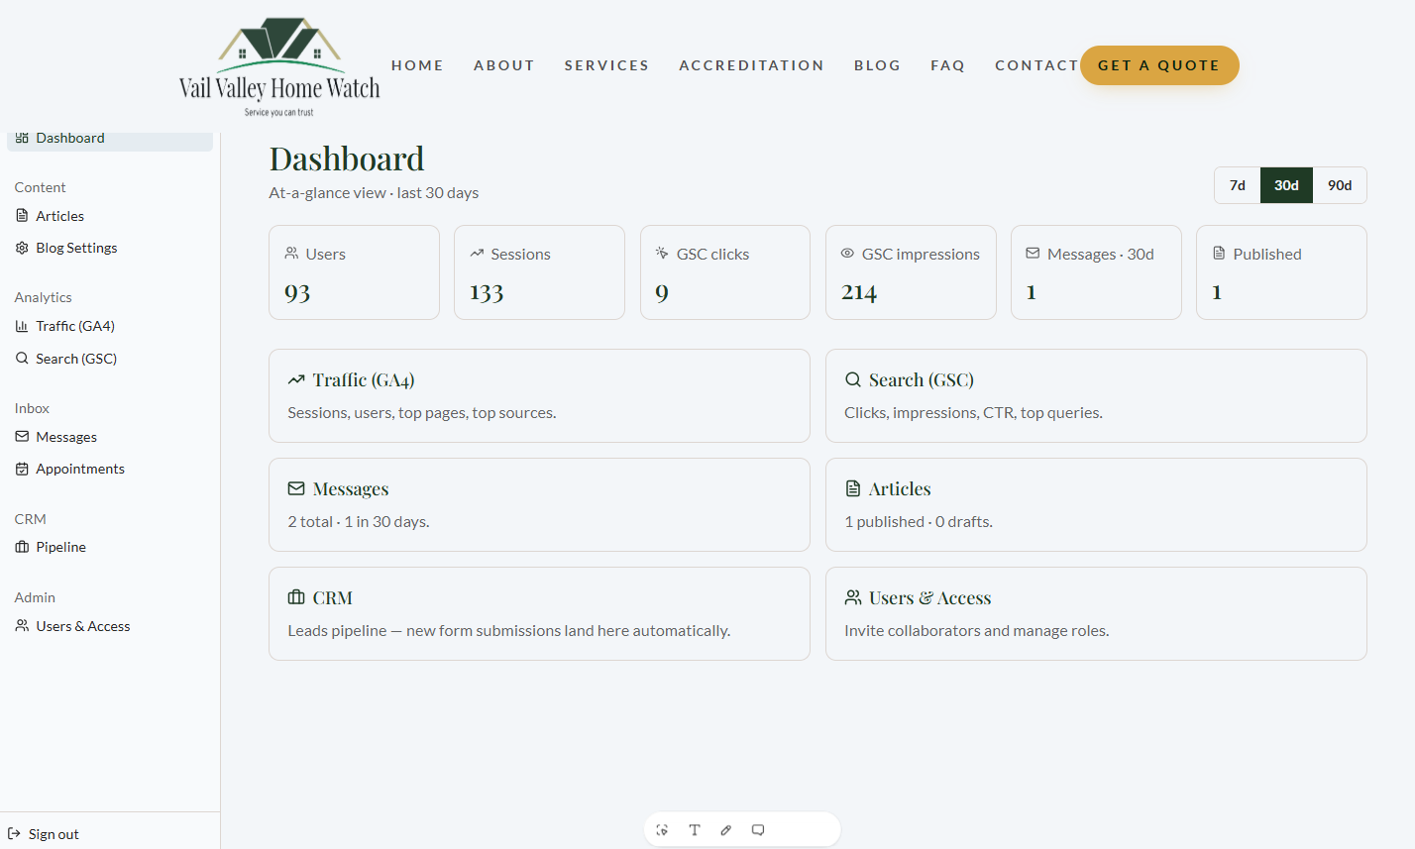Click the users icon on the Users tile
Screen dimensions: 1415x849
pyautogui.click(x=291, y=254)
